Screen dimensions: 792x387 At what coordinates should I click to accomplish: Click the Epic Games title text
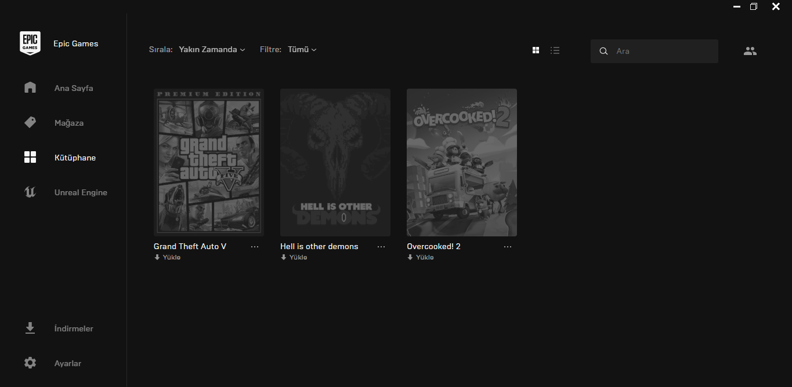tap(76, 43)
